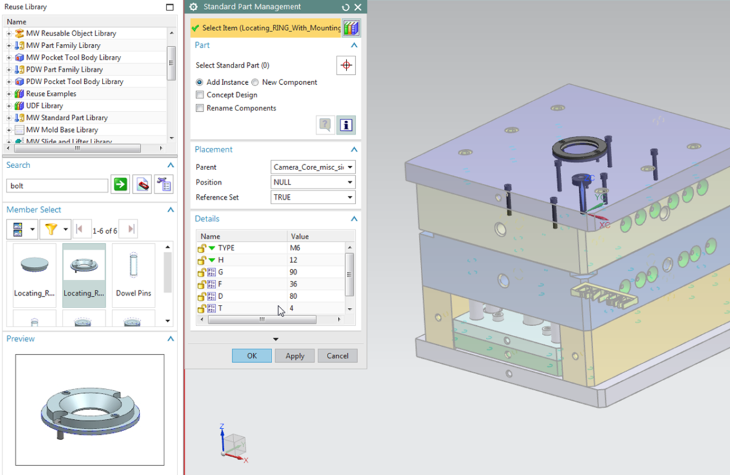Screen dimensions: 730x475
Task: Open the Information dialog icon
Action: coord(346,125)
